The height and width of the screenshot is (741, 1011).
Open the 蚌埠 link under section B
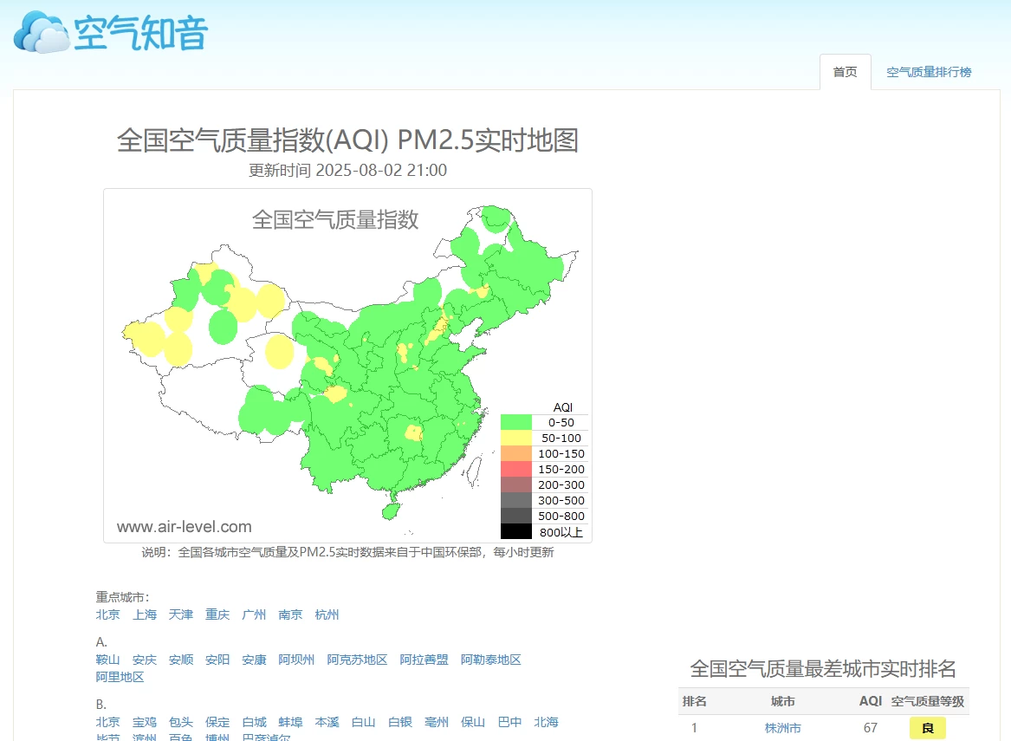[290, 723]
